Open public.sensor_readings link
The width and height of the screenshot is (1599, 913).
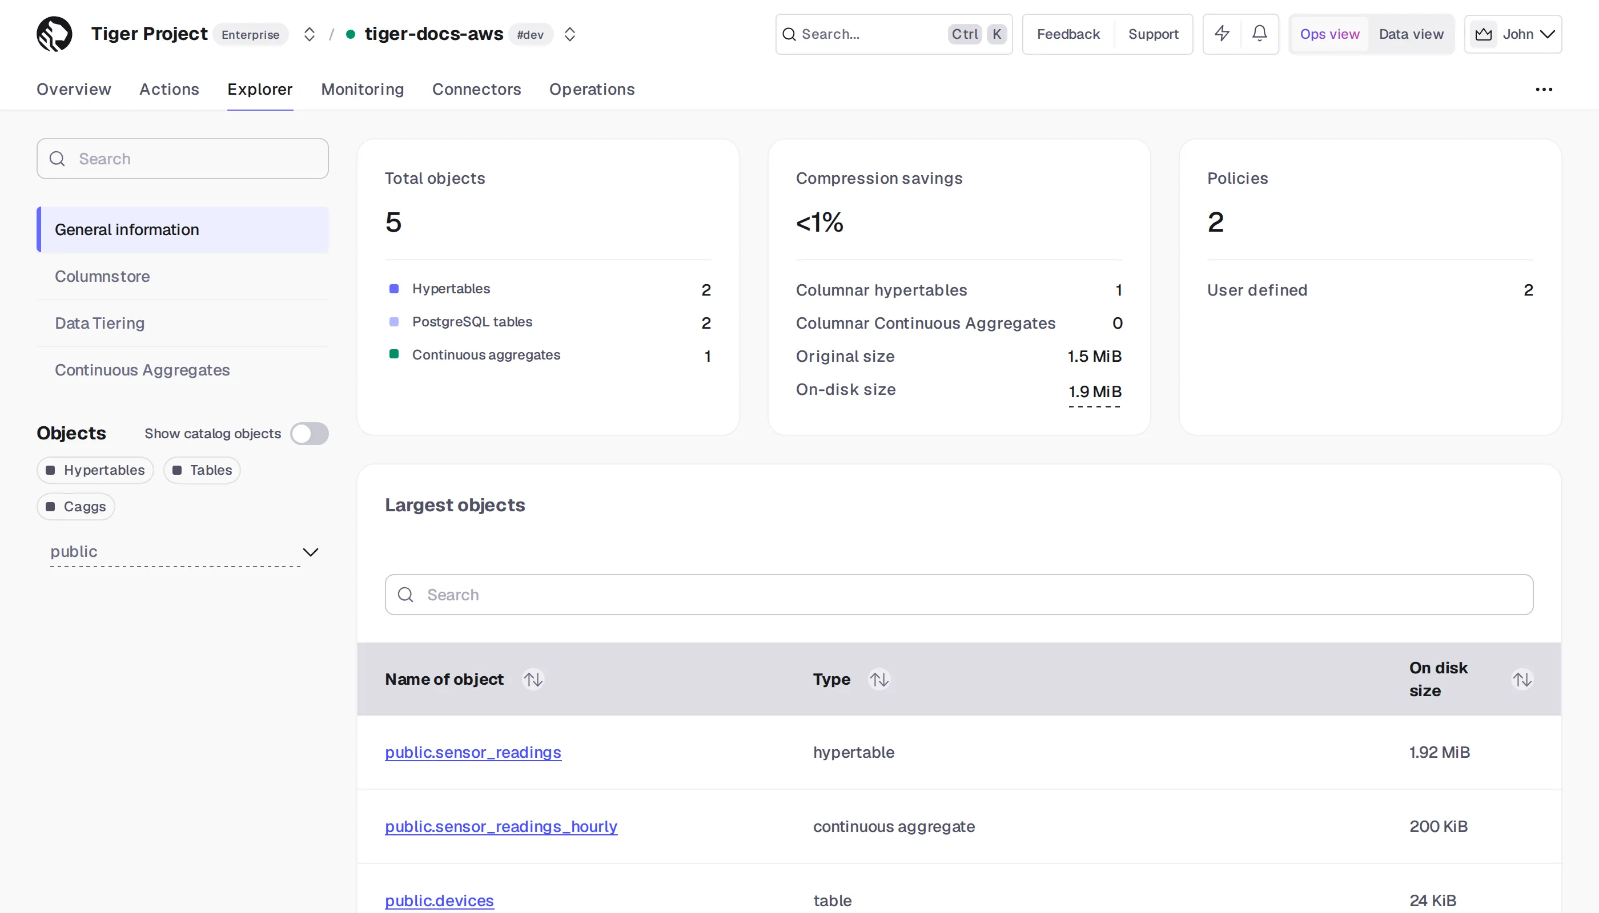[472, 753]
